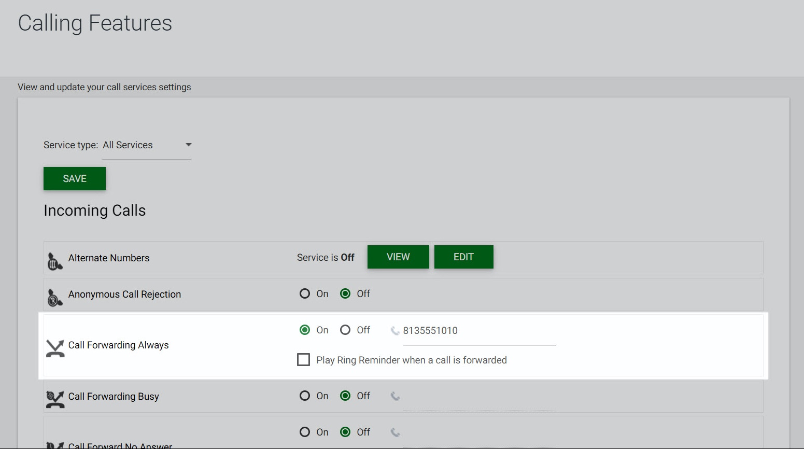
Task: Click phone icon in Call Forward No Answer row
Action: click(395, 432)
